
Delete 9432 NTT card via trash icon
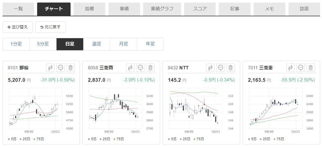pos(231,68)
